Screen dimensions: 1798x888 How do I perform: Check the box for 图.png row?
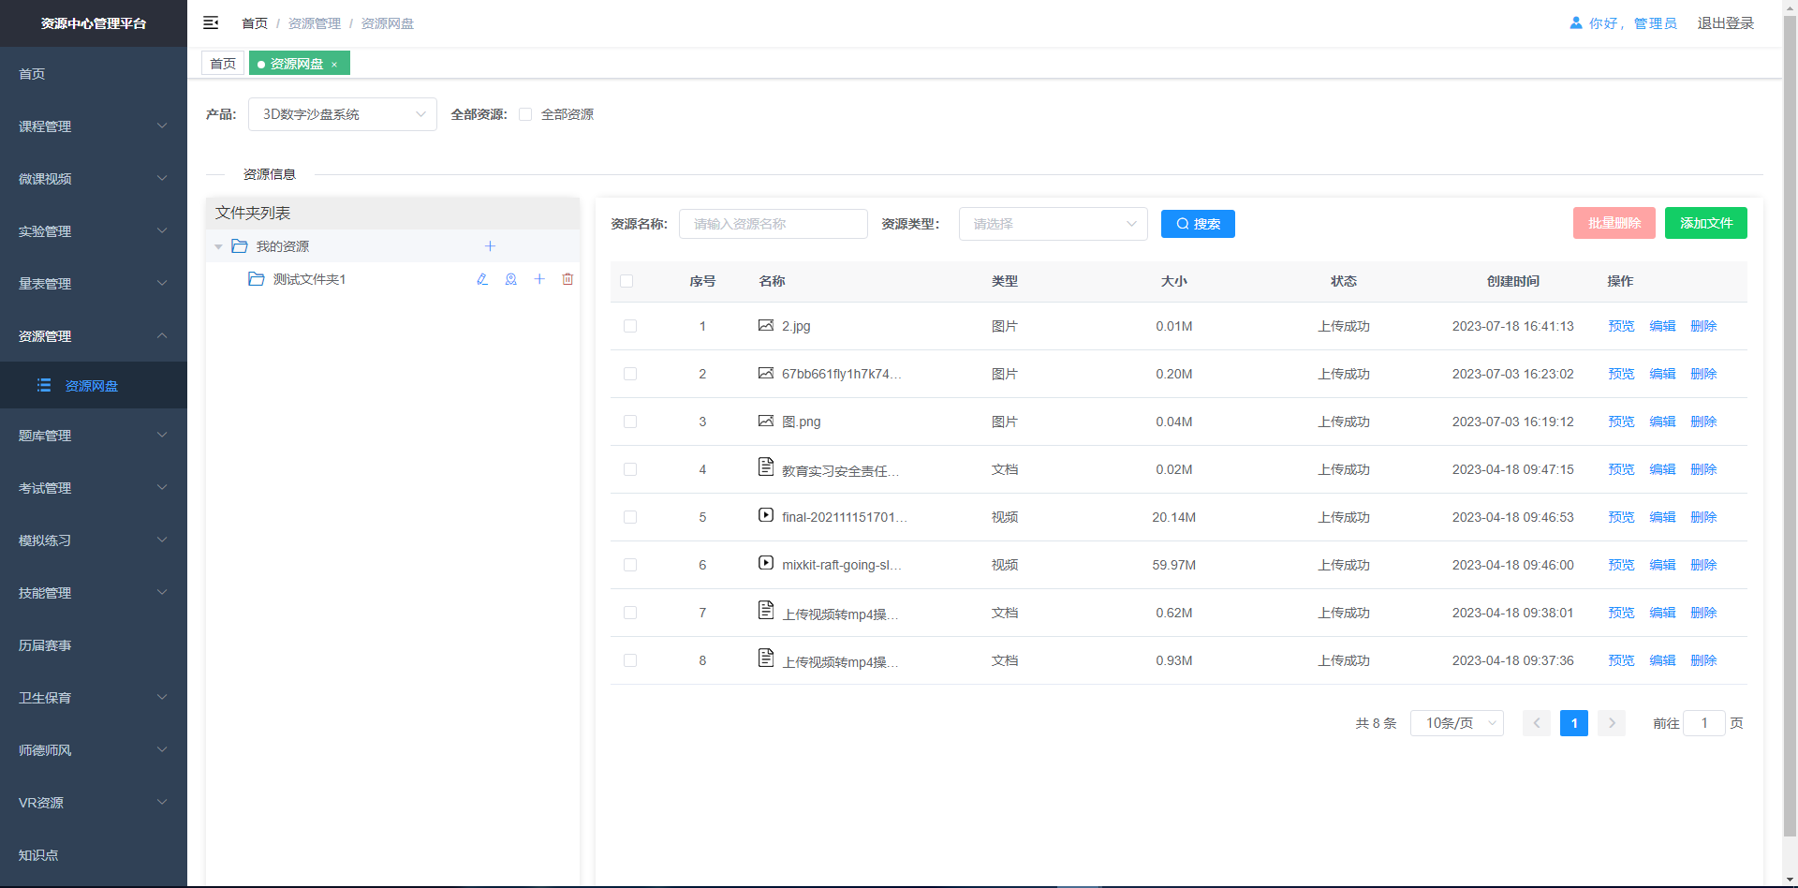(630, 422)
